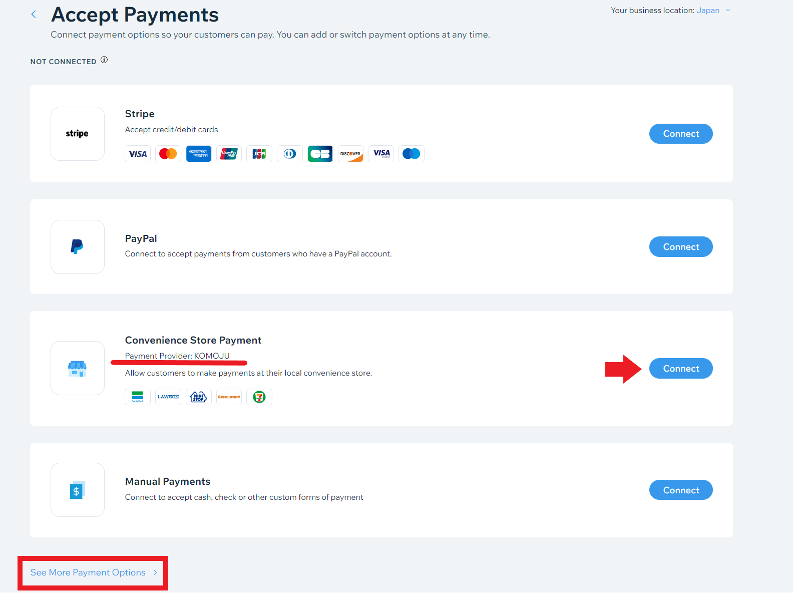Screen dimensions: 793x593
Task: Click the Not Connected info icon
Action: click(104, 60)
